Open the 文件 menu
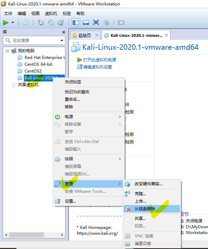Viewport: 208px width, 249px height. click(x=8, y=14)
